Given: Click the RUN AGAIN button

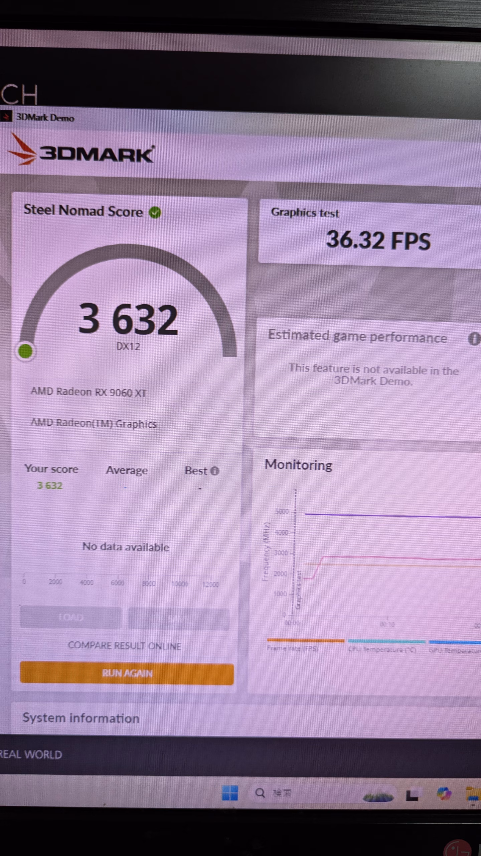Looking at the screenshot, I should (127, 673).
